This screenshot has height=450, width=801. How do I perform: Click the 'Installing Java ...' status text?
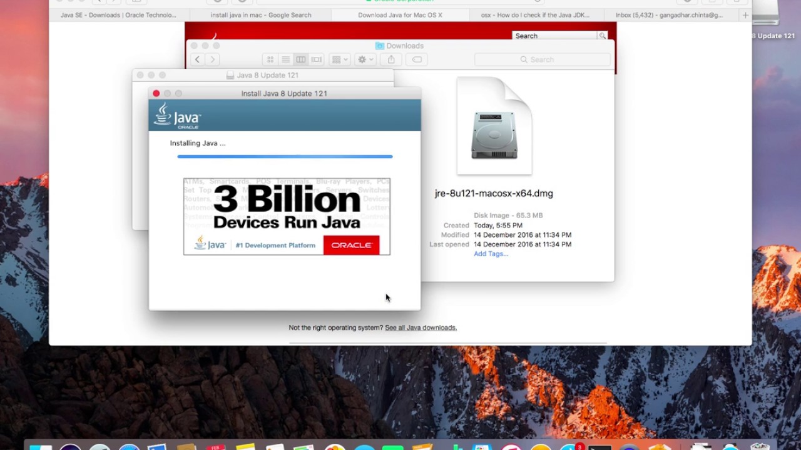(x=198, y=143)
